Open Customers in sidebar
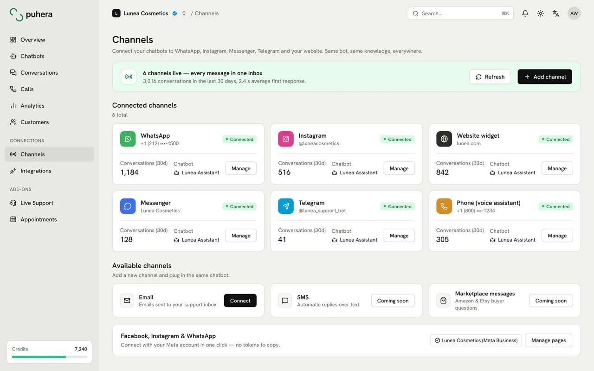 (50, 122)
